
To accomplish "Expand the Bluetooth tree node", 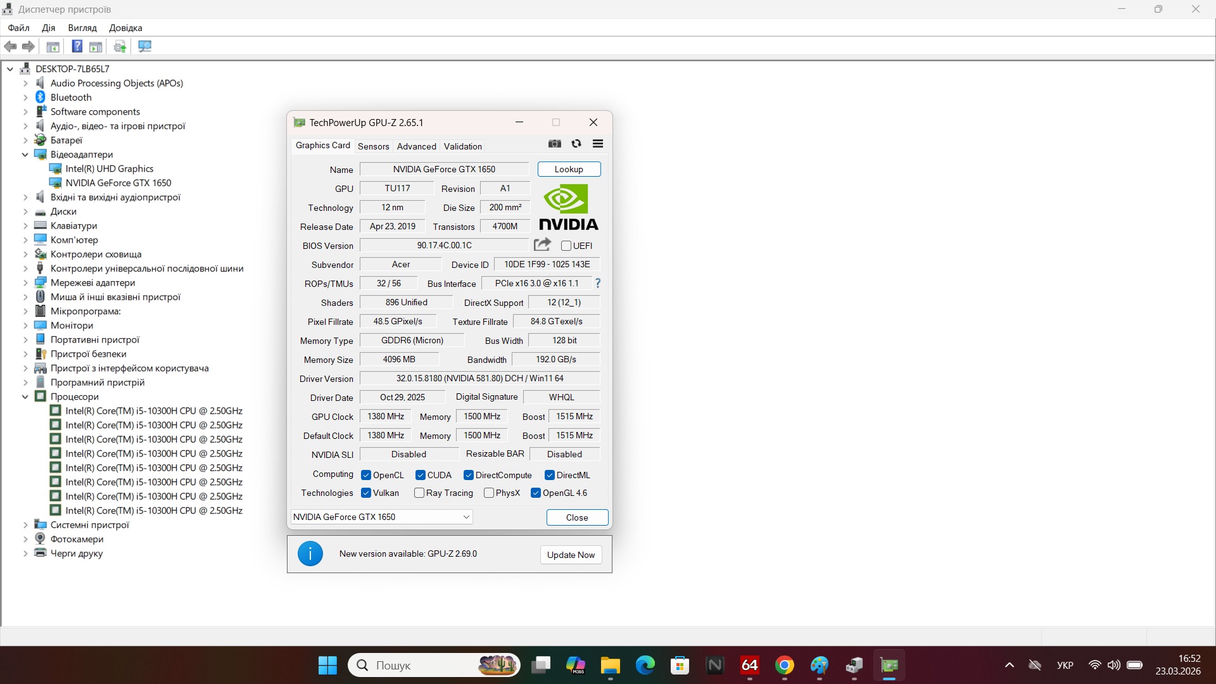I will pyautogui.click(x=25, y=98).
